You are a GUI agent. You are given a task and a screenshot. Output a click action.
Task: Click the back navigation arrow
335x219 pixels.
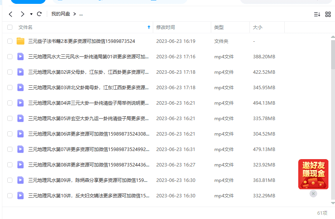point(10,14)
